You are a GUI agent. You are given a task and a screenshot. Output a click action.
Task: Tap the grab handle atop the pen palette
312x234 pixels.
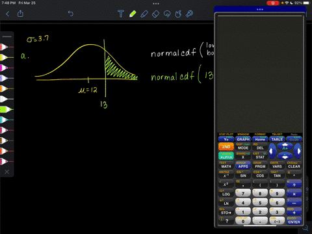tap(7, 36)
